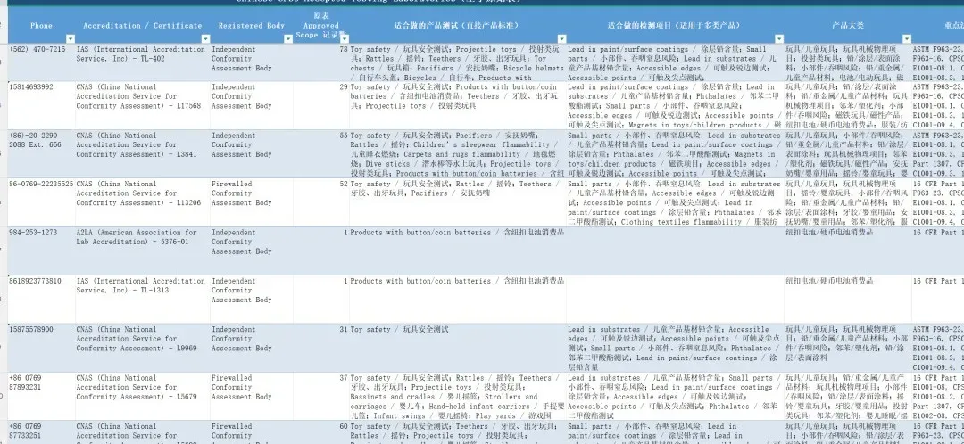Viewport: 964px width, 444px height.
Task: Open the Approved Scope column filter dropdown
Action: coord(345,39)
